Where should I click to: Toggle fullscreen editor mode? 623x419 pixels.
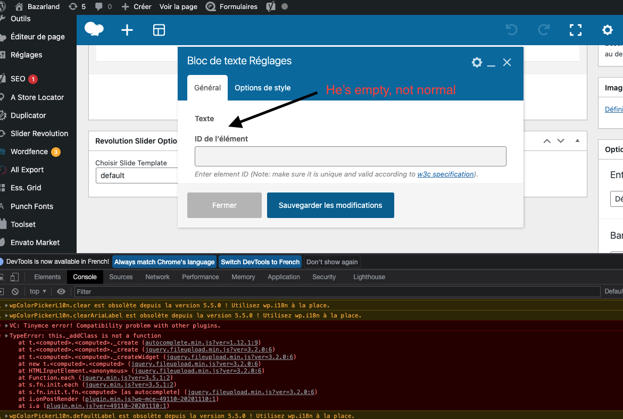click(x=575, y=30)
